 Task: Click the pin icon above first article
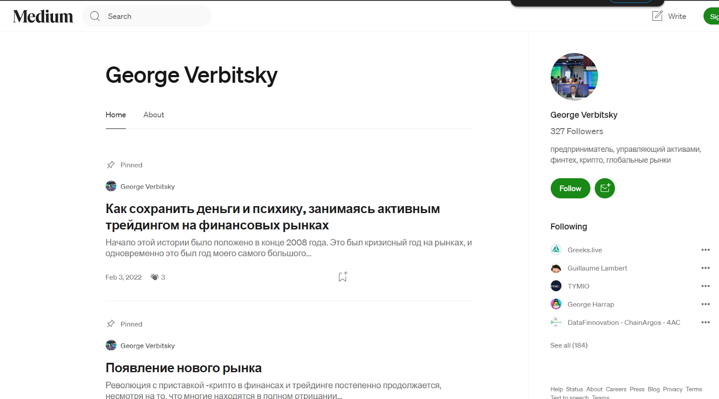tap(111, 165)
